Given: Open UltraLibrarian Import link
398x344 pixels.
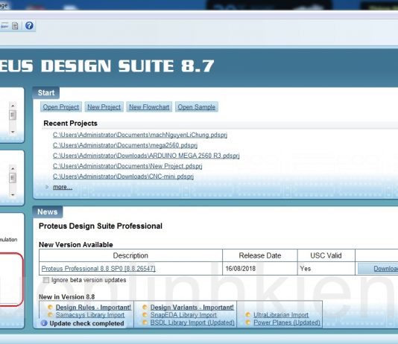Looking at the screenshot, I should click(x=281, y=315).
